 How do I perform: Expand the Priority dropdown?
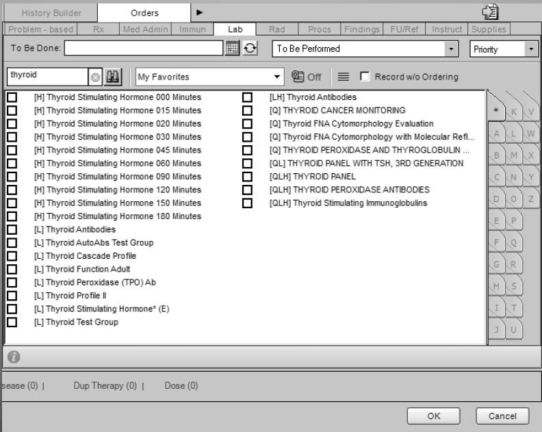tap(530, 49)
